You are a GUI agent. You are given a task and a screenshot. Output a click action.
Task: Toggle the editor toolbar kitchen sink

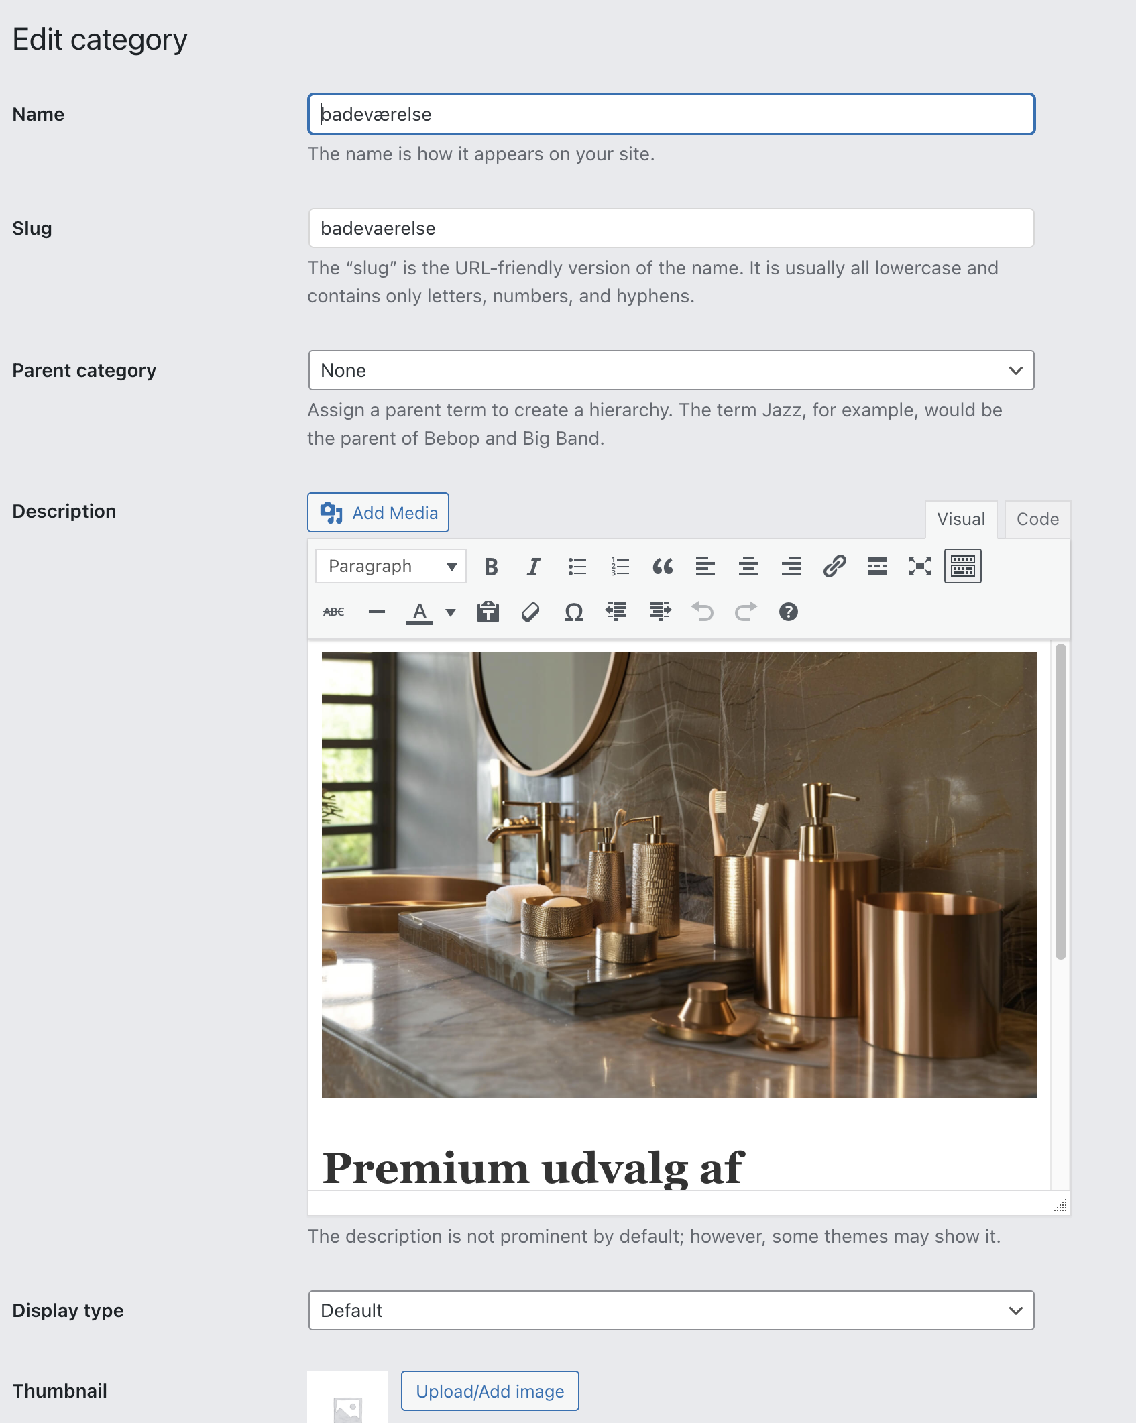point(963,567)
